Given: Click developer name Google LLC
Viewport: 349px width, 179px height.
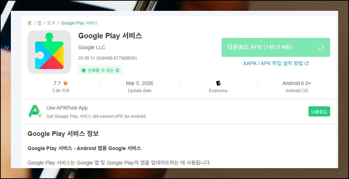Looking at the screenshot, I should pyautogui.click(x=92, y=48).
